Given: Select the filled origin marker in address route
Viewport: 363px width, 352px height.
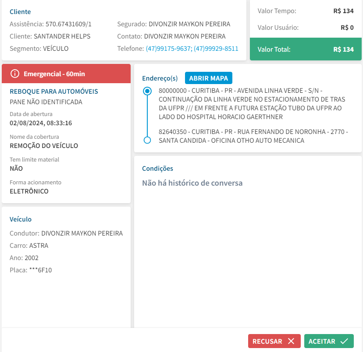Looking at the screenshot, I should click(x=147, y=91).
